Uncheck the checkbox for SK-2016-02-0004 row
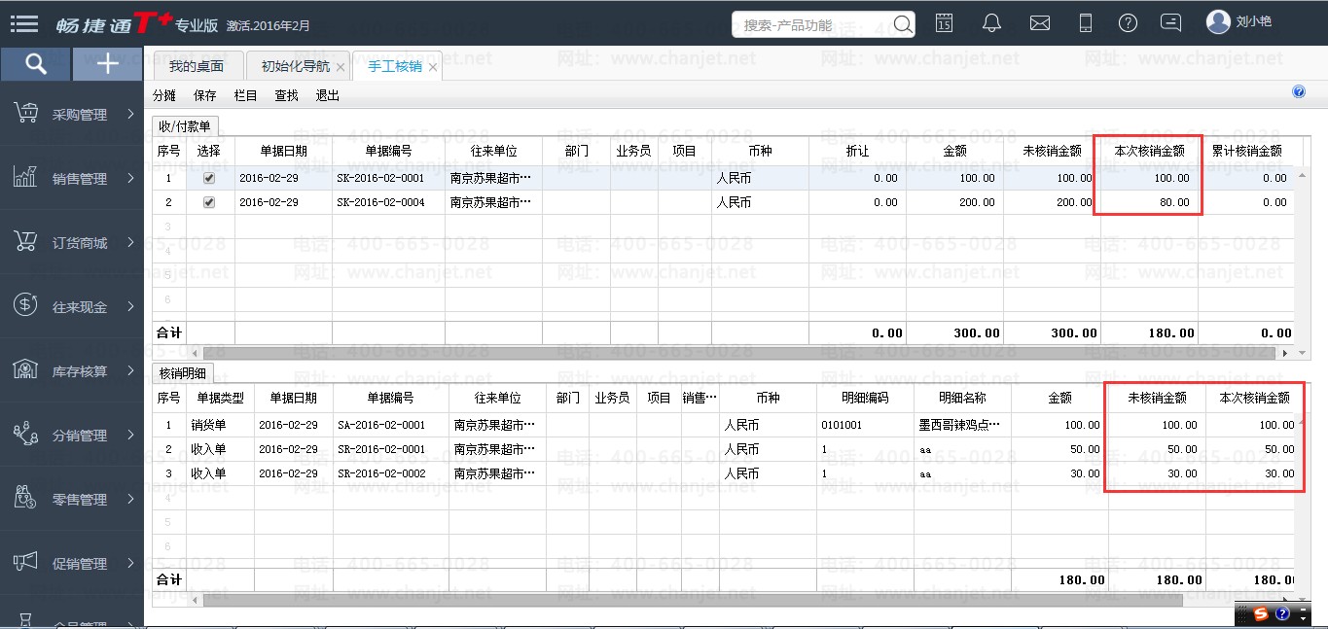 (x=209, y=203)
